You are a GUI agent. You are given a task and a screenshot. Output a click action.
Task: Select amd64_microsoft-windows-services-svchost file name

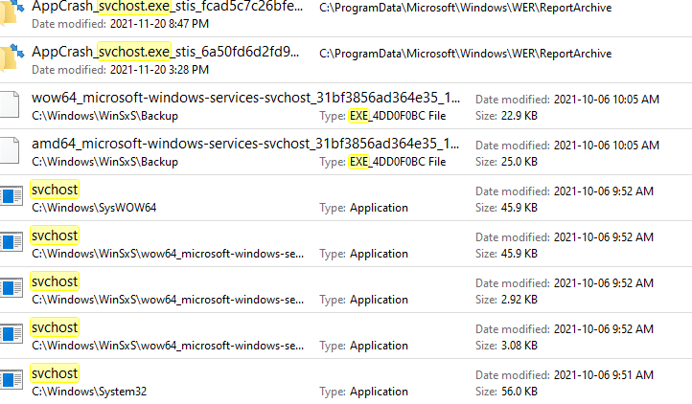pos(245,144)
